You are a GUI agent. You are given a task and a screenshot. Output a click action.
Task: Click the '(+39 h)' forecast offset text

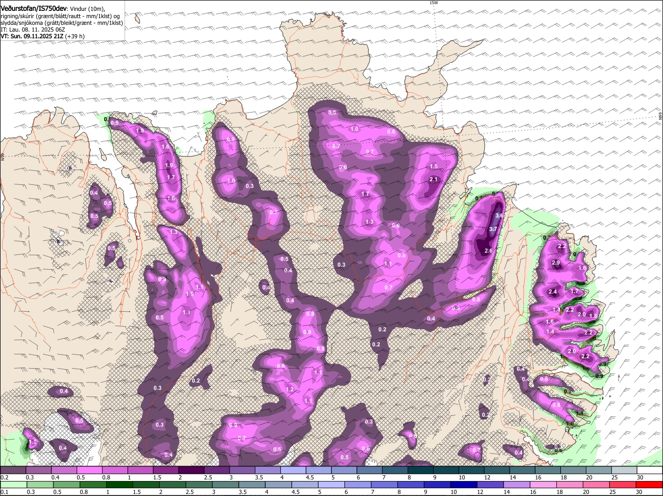[75, 36]
